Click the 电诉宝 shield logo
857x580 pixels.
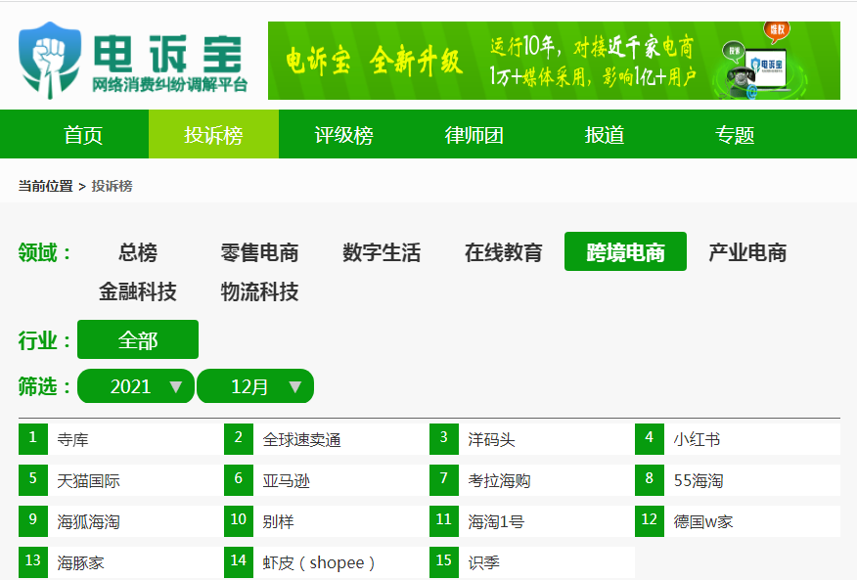pyautogui.click(x=50, y=61)
